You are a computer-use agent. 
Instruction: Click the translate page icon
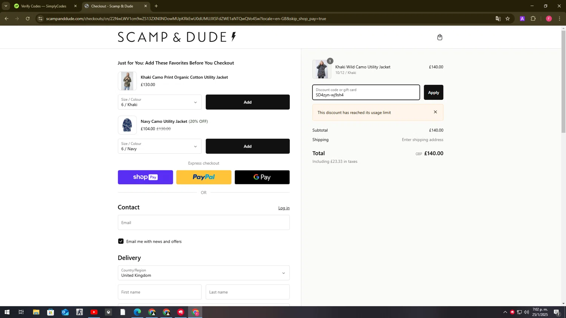point(498,18)
